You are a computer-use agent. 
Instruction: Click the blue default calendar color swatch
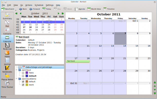(x=27, y=76)
